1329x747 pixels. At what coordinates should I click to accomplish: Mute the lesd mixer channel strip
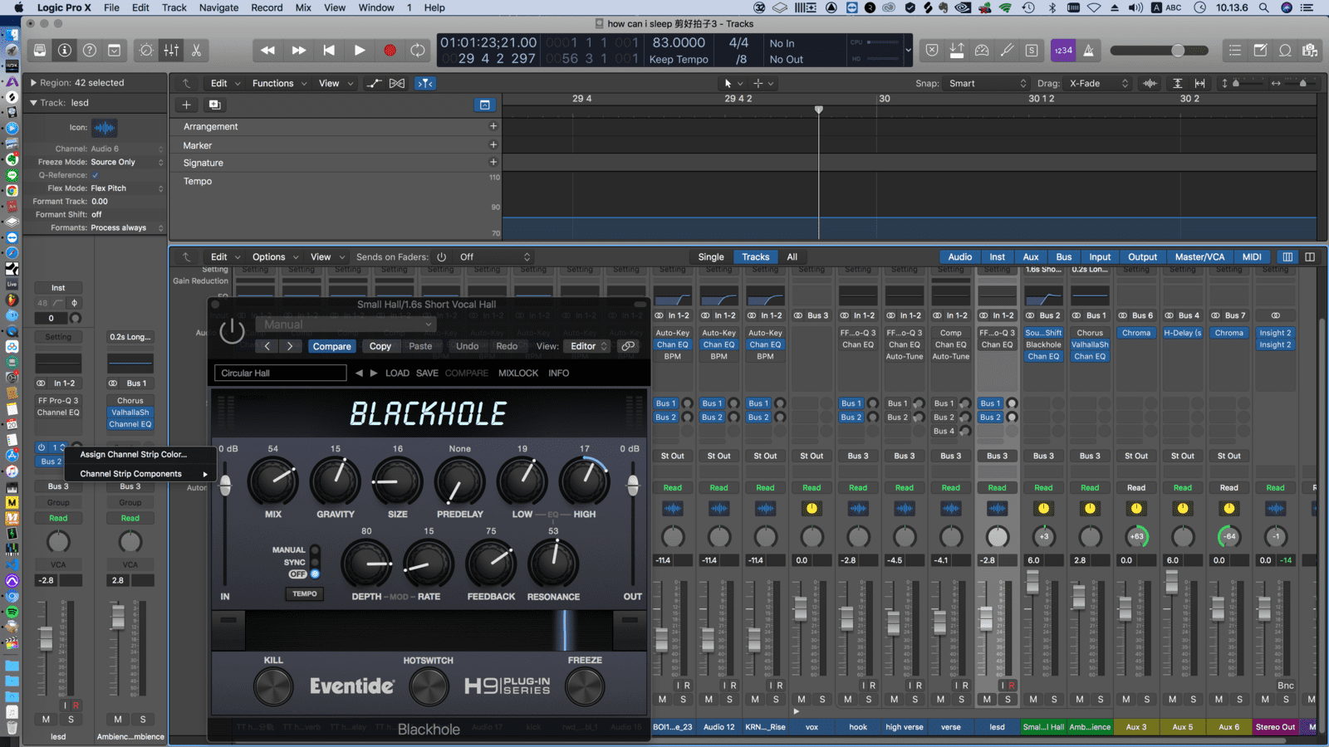tap(987, 700)
